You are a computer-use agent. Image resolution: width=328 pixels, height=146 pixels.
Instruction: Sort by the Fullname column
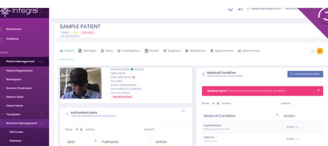point(149,141)
